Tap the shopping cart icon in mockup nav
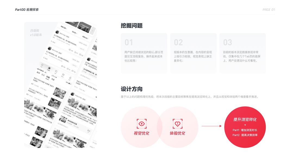 (63, 75)
